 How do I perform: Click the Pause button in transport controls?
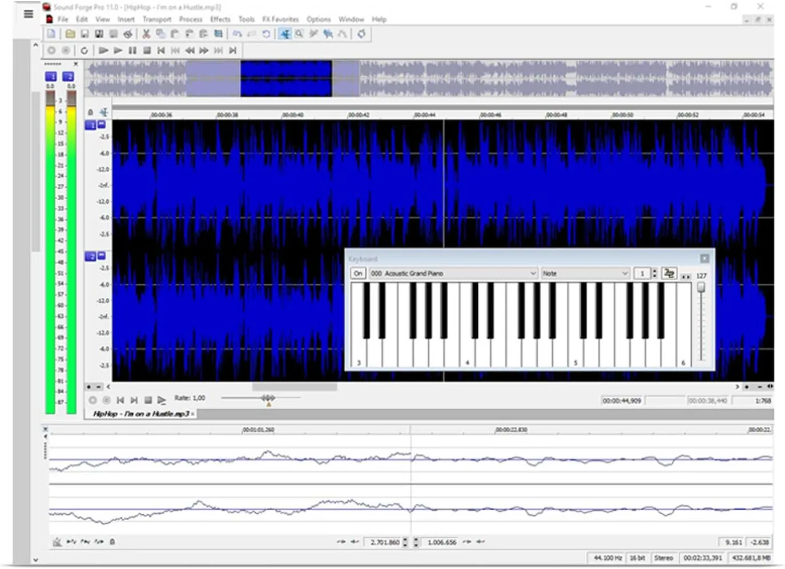133,50
